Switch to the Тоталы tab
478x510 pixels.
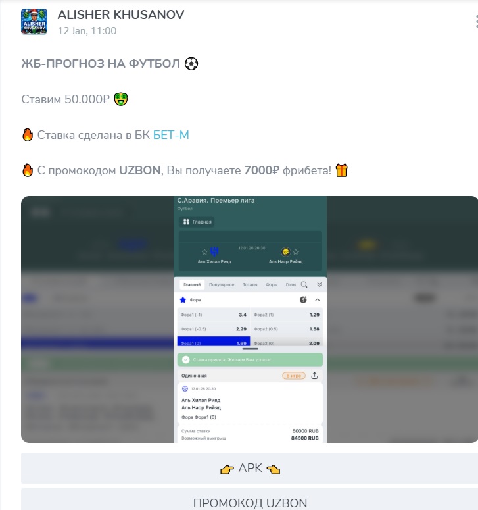(x=250, y=284)
